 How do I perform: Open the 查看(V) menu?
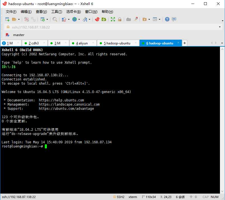[x=41, y=11]
